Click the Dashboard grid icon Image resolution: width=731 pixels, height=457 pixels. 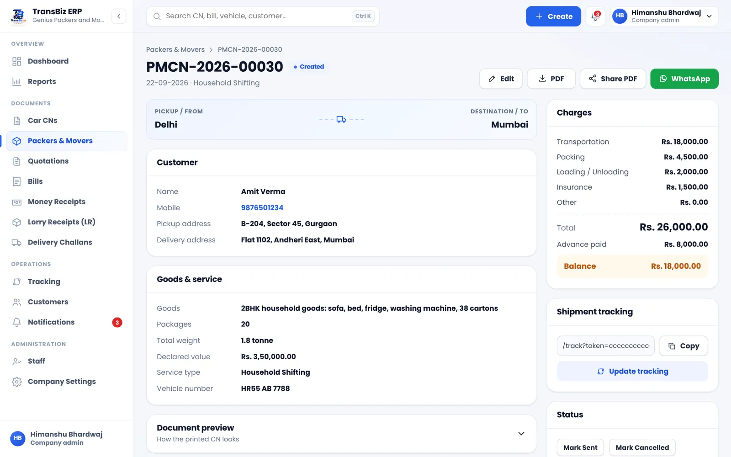[x=17, y=61]
